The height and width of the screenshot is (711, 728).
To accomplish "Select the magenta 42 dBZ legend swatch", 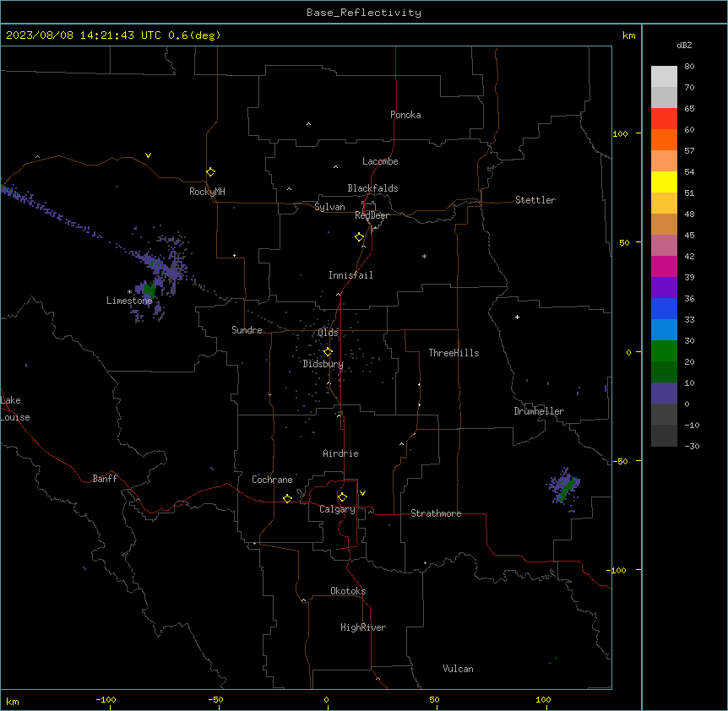I will 664,266.
